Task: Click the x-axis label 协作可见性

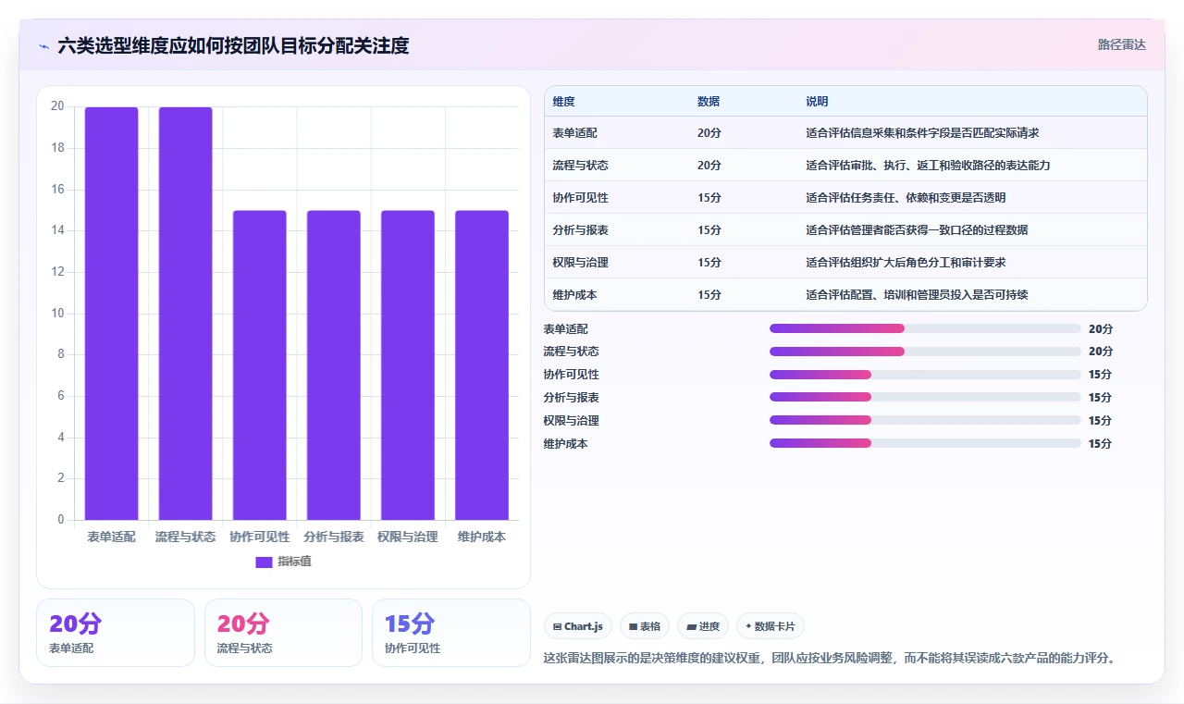Action: (260, 537)
